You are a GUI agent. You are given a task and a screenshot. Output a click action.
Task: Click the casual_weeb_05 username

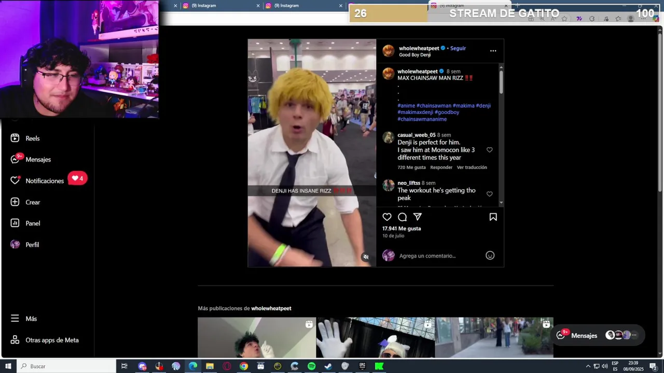[417, 135]
